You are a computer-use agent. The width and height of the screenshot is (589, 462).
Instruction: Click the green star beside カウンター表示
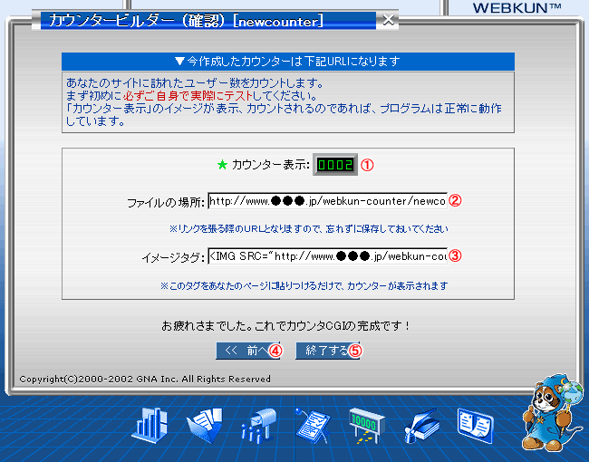pyautogui.click(x=222, y=165)
